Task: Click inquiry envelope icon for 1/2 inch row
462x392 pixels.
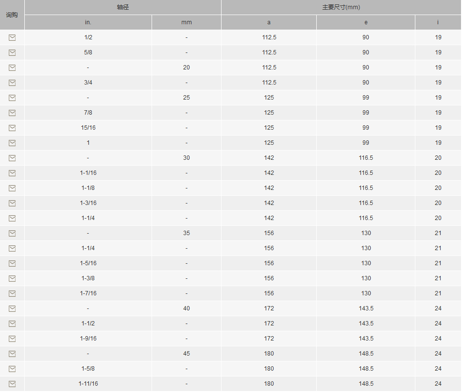Action: coord(12,37)
